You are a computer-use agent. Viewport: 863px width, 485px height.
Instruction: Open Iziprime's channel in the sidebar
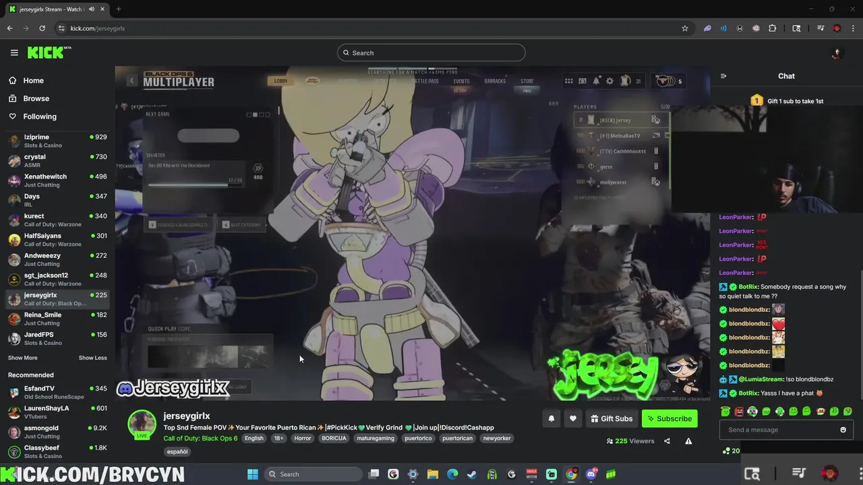57,141
